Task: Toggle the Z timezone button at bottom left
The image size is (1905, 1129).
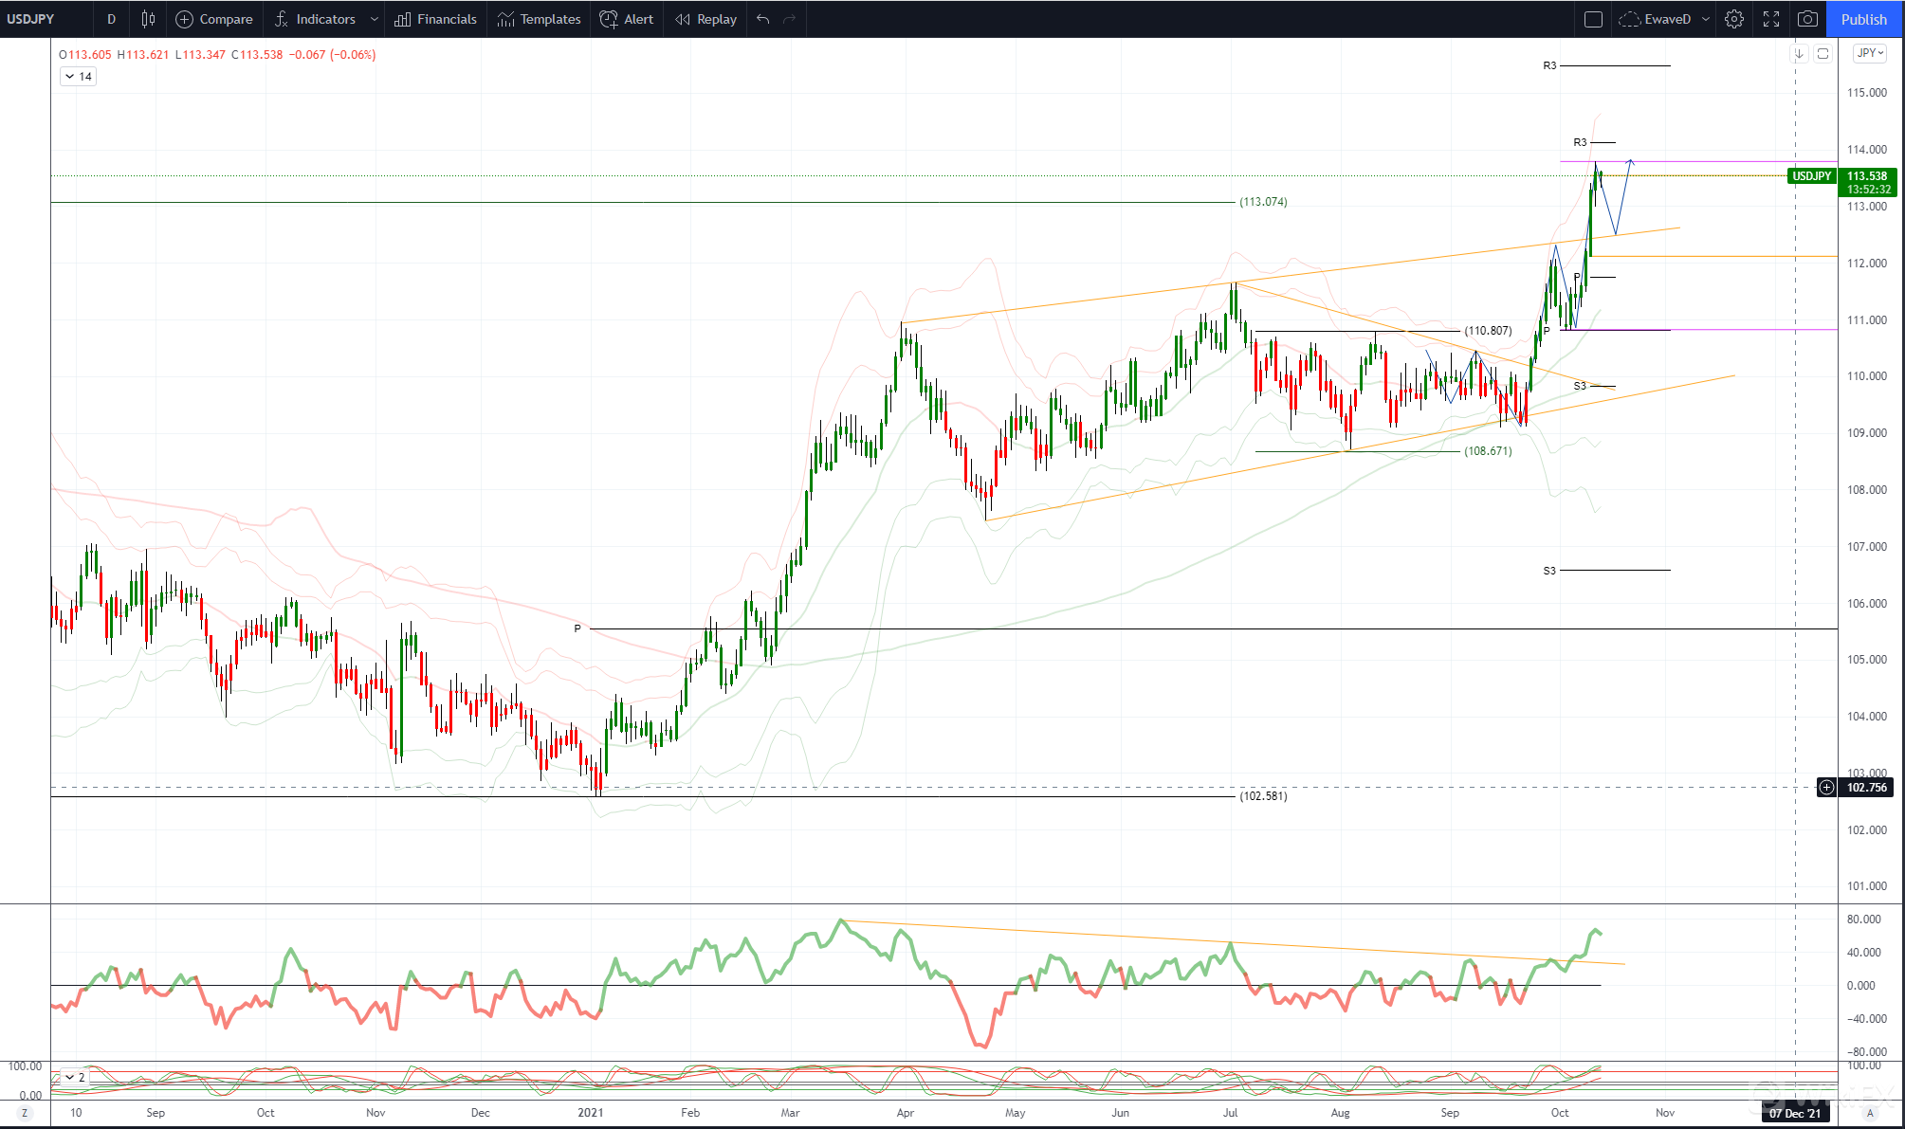Action: coord(25,1113)
